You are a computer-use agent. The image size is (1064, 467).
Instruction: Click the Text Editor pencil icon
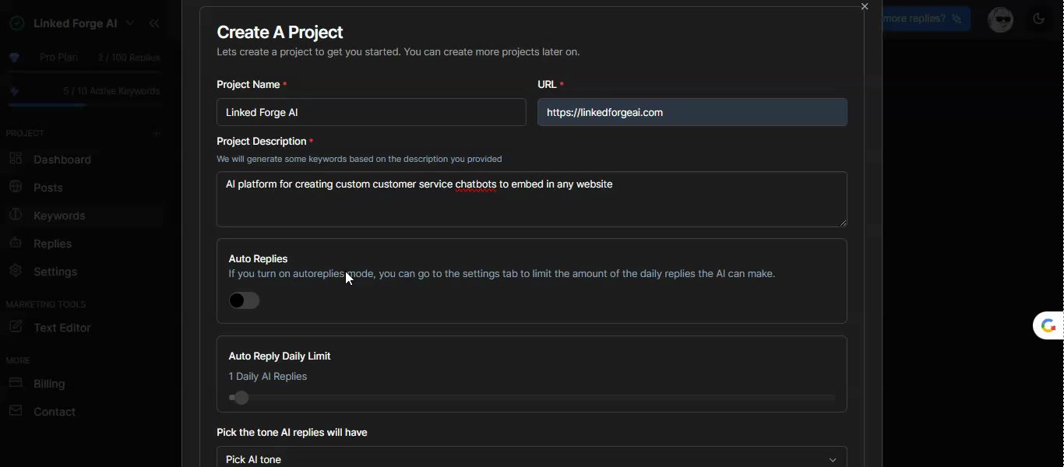click(16, 327)
